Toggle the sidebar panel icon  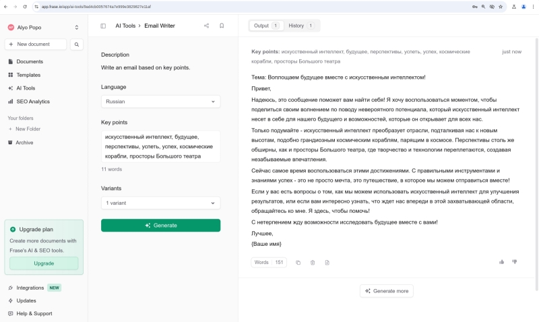[x=103, y=26]
